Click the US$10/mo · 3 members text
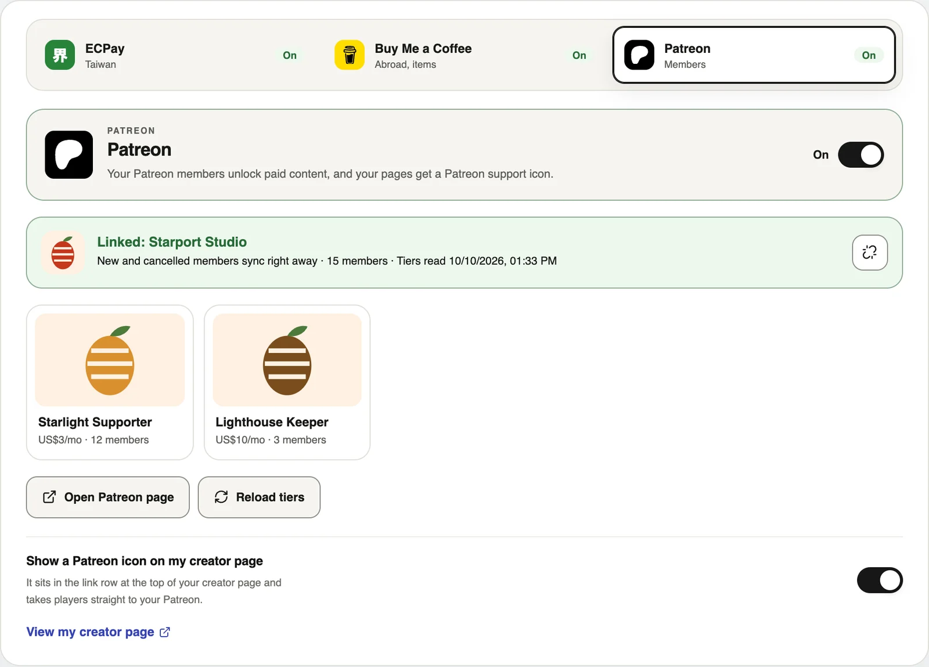The height and width of the screenshot is (667, 929). 271,440
